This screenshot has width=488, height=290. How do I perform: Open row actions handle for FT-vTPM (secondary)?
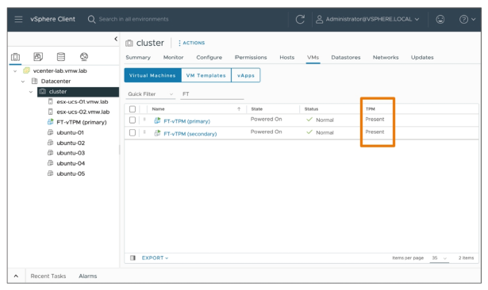click(x=144, y=132)
